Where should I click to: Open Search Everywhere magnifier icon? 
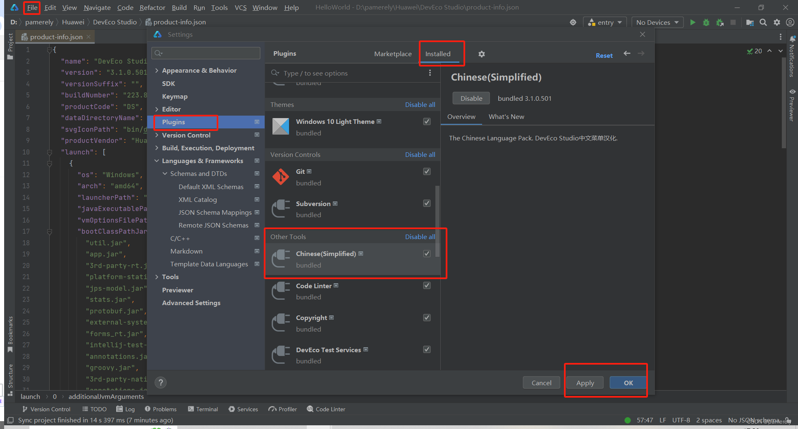(x=763, y=22)
